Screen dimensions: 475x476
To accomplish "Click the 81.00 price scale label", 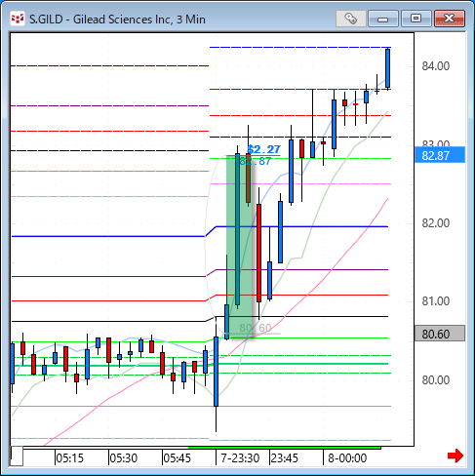I will tap(436, 301).
